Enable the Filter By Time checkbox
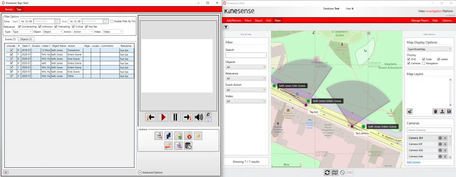456x177 pixels. click(x=112, y=22)
